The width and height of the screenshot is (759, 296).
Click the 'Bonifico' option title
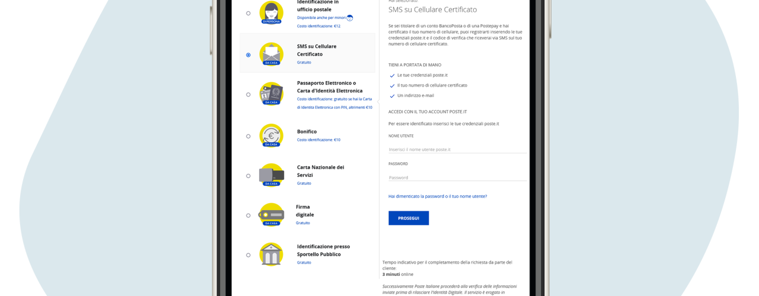[307, 131]
